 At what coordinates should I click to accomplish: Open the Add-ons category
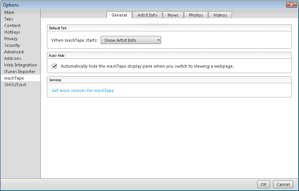[x=21, y=58]
